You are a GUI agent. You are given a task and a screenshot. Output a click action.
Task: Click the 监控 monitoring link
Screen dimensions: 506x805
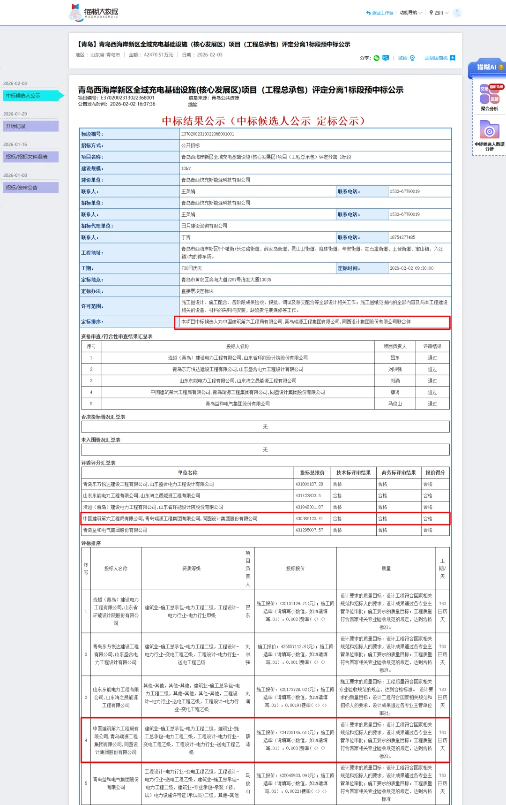coord(402,58)
